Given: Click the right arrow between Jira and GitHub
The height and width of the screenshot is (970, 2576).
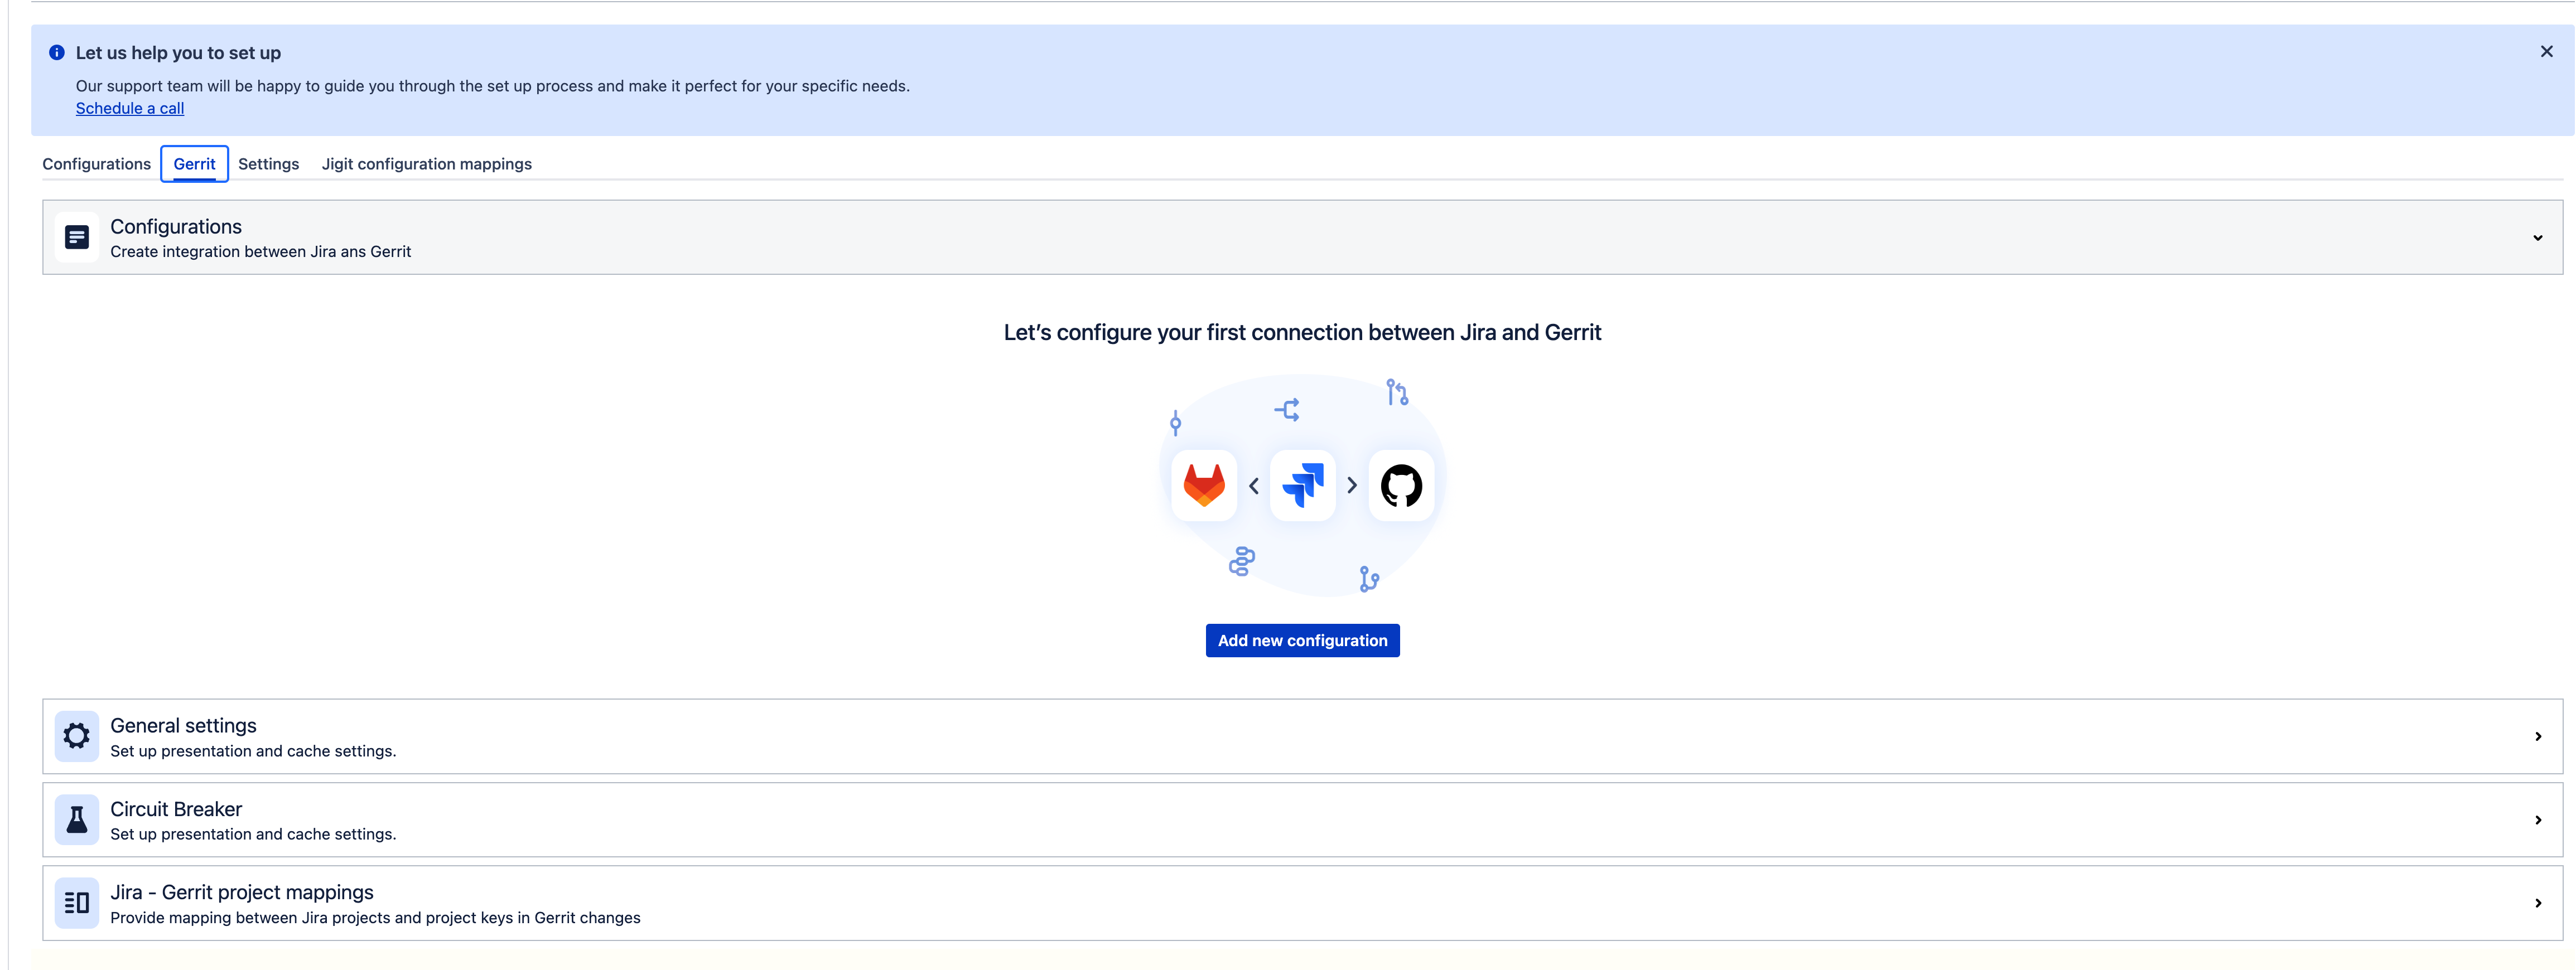Looking at the screenshot, I should pos(1352,486).
